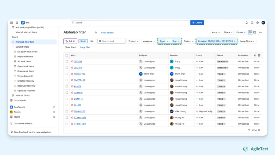Switch to the detail split view icon
Image resolution: width=275 pixels, height=155 pixels.
pos(254,32)
